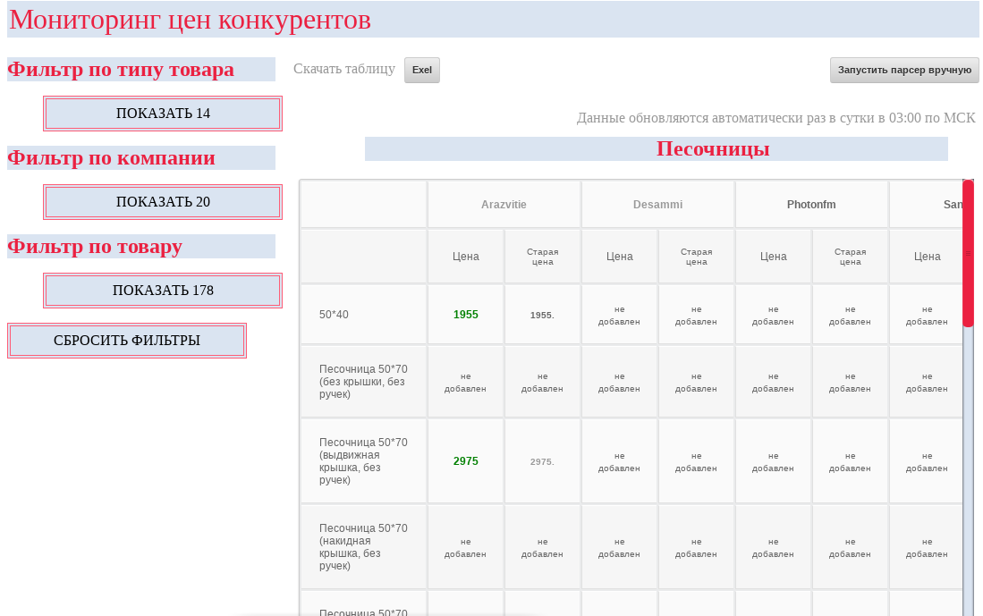Click Мониторинг цен конкурентов page title
983x616 pixels.
(190, 20)
